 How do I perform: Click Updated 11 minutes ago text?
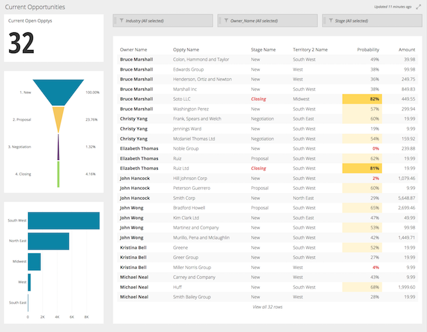point(393,7)
